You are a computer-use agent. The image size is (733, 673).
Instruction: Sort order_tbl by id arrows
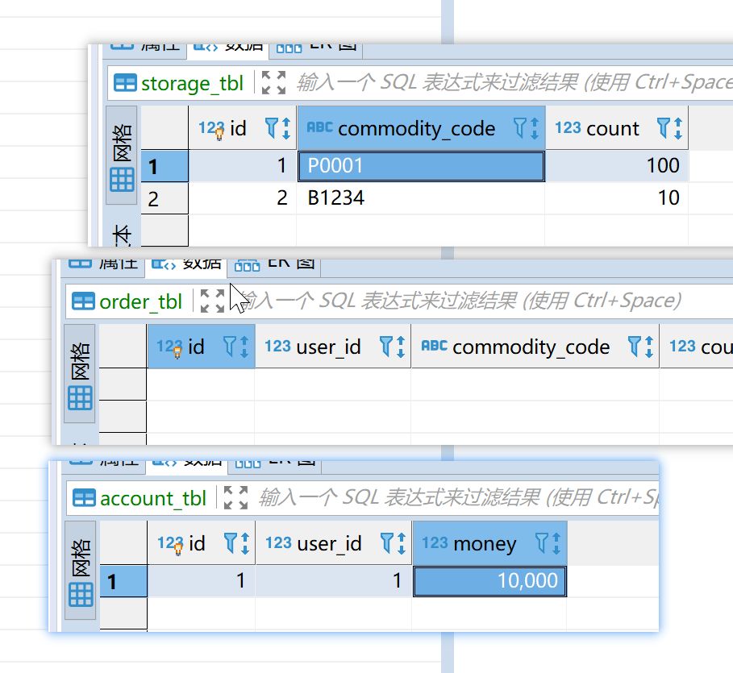(x=244, y=347)
